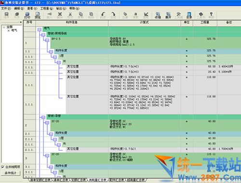Collapse the 电气 root node in table
Screen dimensions: 241x183
coord(40,29)
